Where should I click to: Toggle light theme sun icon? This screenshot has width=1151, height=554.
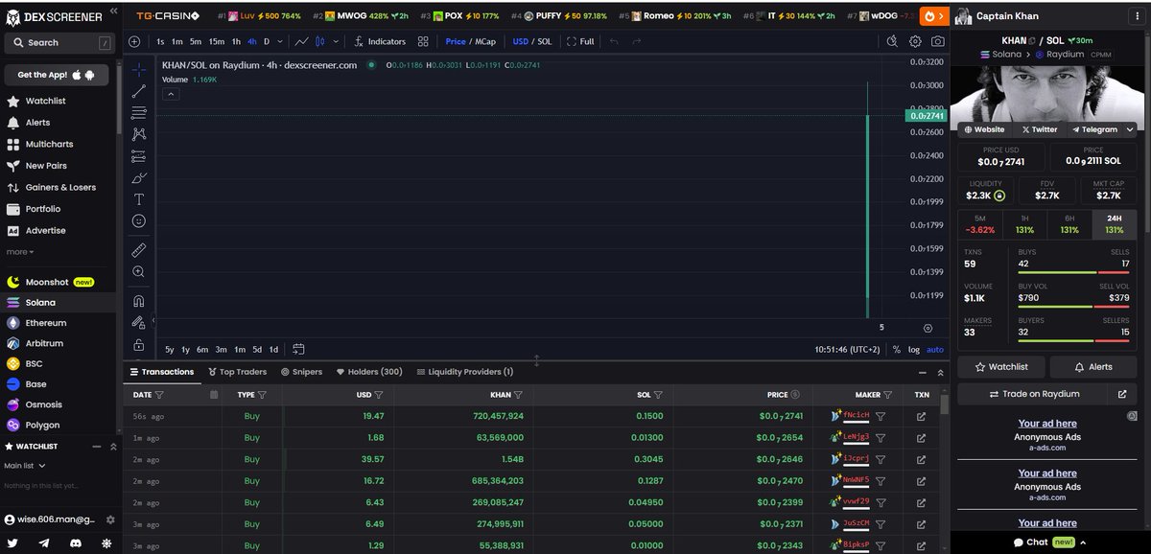106,542
